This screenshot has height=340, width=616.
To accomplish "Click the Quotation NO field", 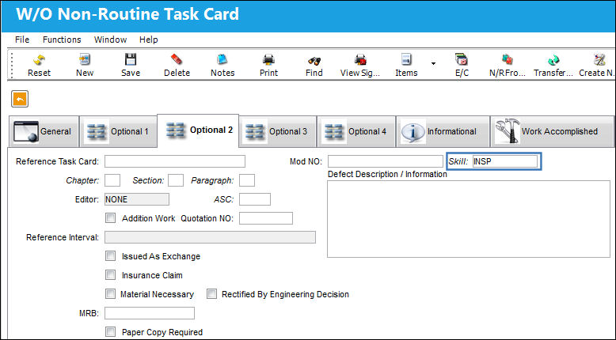I will coord(266,218).
